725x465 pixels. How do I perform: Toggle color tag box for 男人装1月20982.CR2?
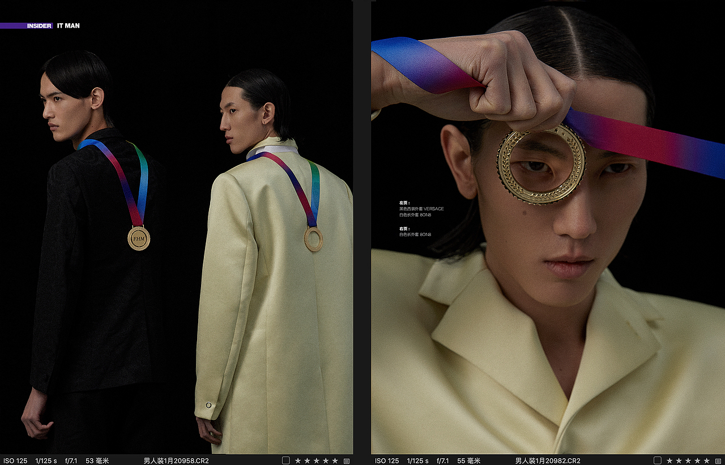click(x=658, y=461)
